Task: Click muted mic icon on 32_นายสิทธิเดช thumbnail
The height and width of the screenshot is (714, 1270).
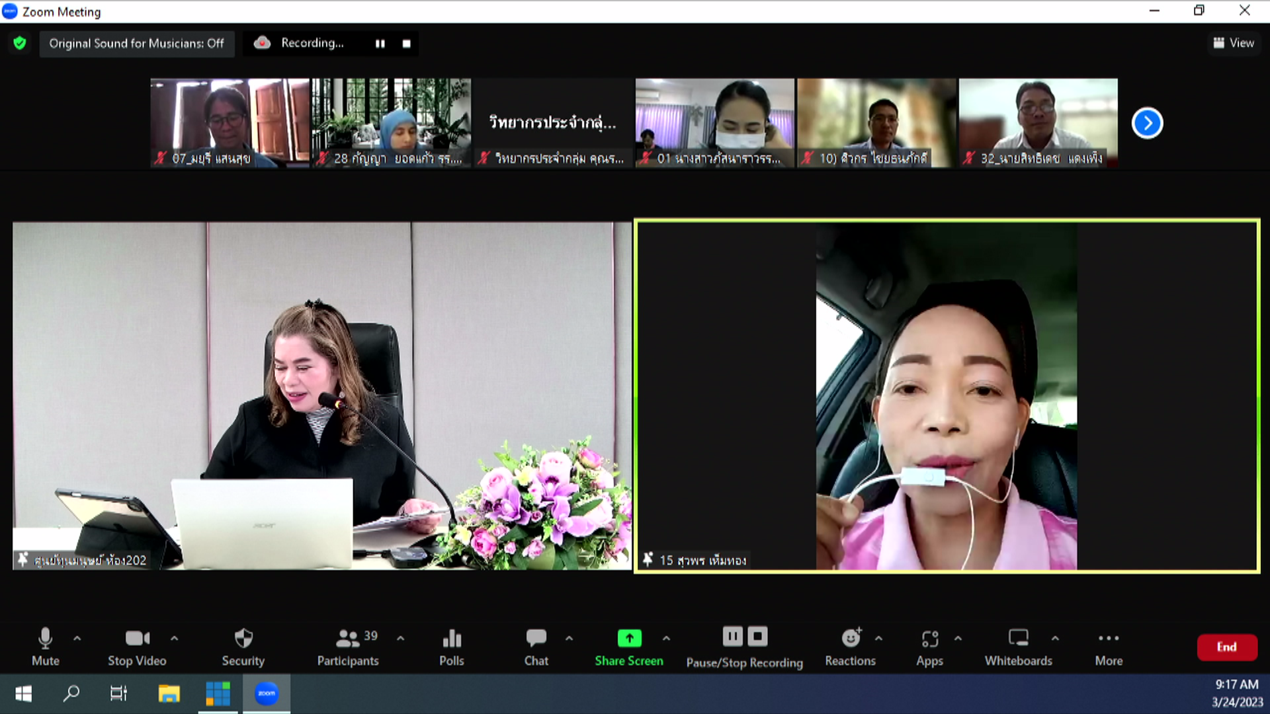Action: coord(969,158)
